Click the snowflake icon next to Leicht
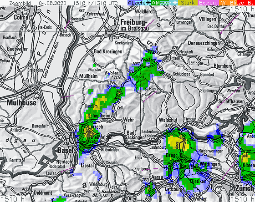 click(x=148, y=3)
